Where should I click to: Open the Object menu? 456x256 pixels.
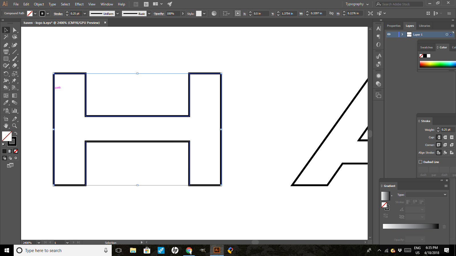coord(39,4)
